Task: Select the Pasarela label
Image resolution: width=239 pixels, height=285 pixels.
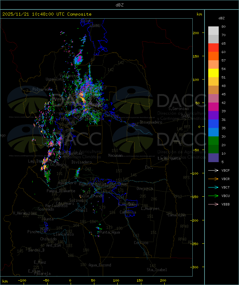Action: [x=42, y=273]
